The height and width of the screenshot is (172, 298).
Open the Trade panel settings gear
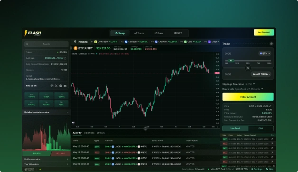pyautogui.click(x=271, y=44)
